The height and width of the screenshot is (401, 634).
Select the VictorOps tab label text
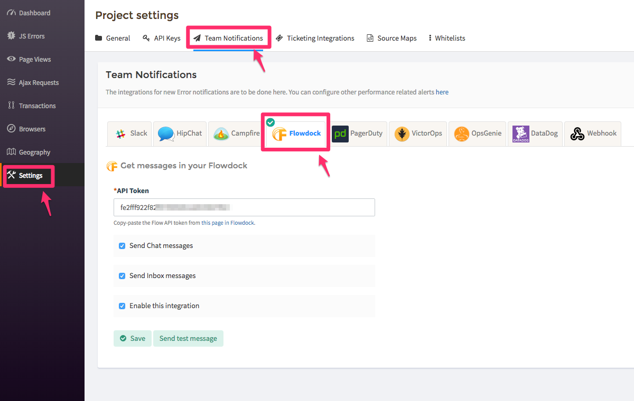coord(427,133)
